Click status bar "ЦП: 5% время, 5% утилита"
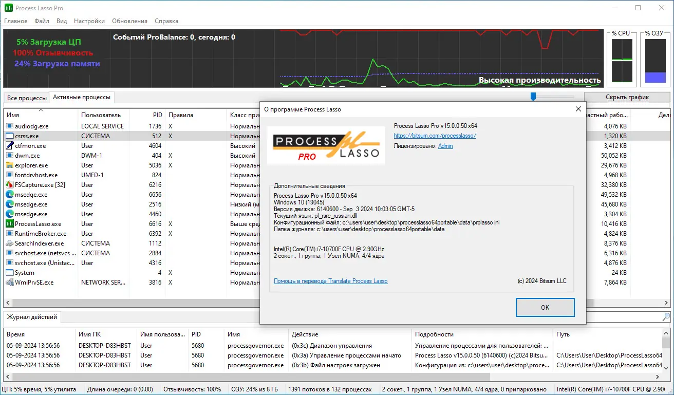 [x=39, y=389]
